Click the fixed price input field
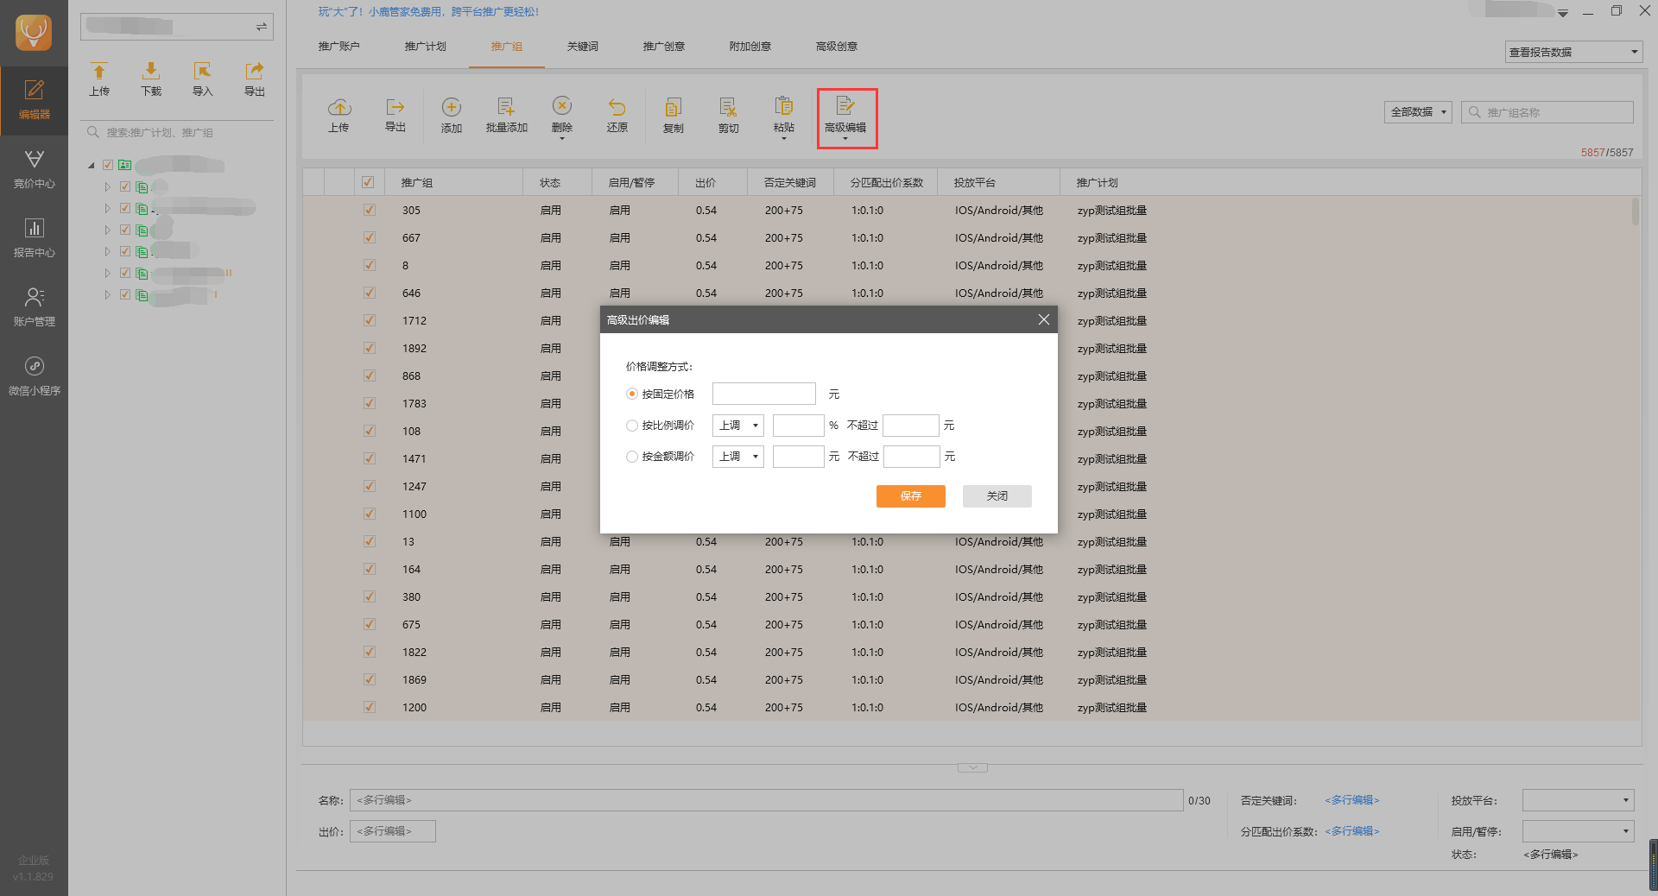Viewport: 1658px width, 896px height. pyautogui.click(x=764, y=394)
